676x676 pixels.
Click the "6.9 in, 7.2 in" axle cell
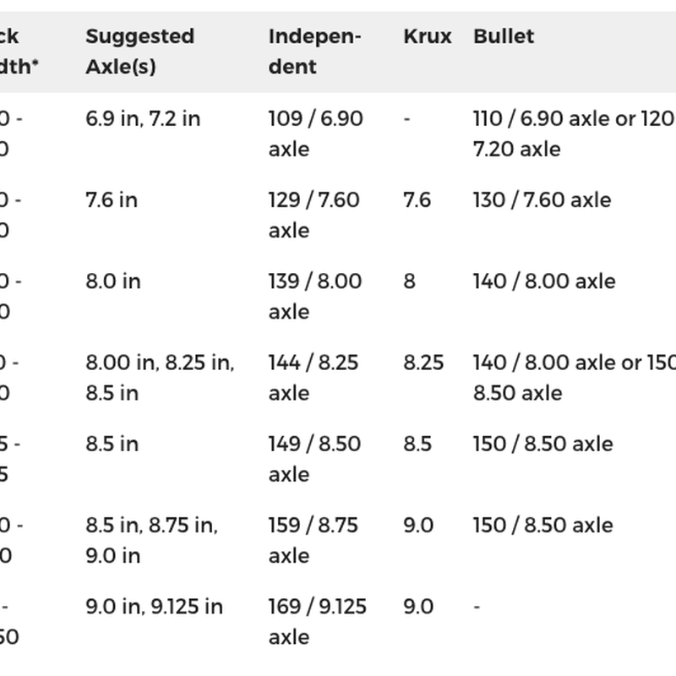[x=143, y=118]
